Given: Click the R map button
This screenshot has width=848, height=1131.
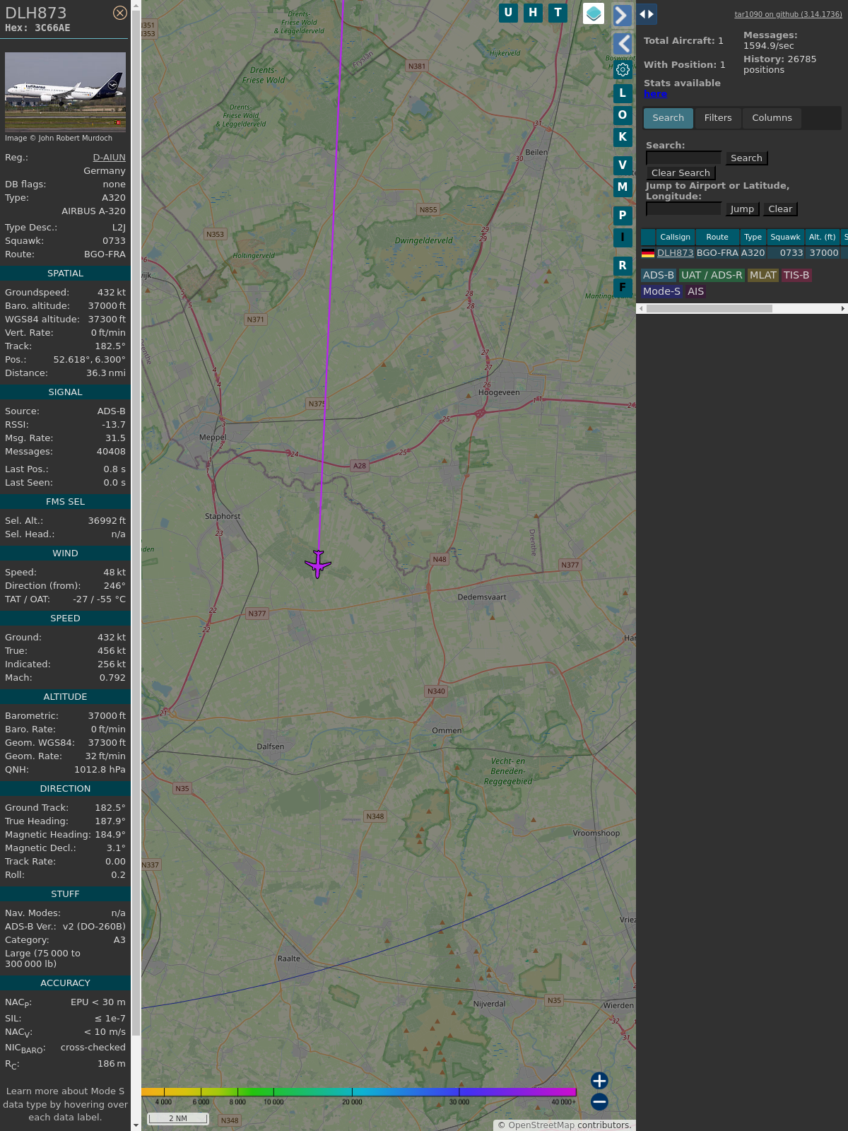Looking at the screenshot, I should click(623, 266).
